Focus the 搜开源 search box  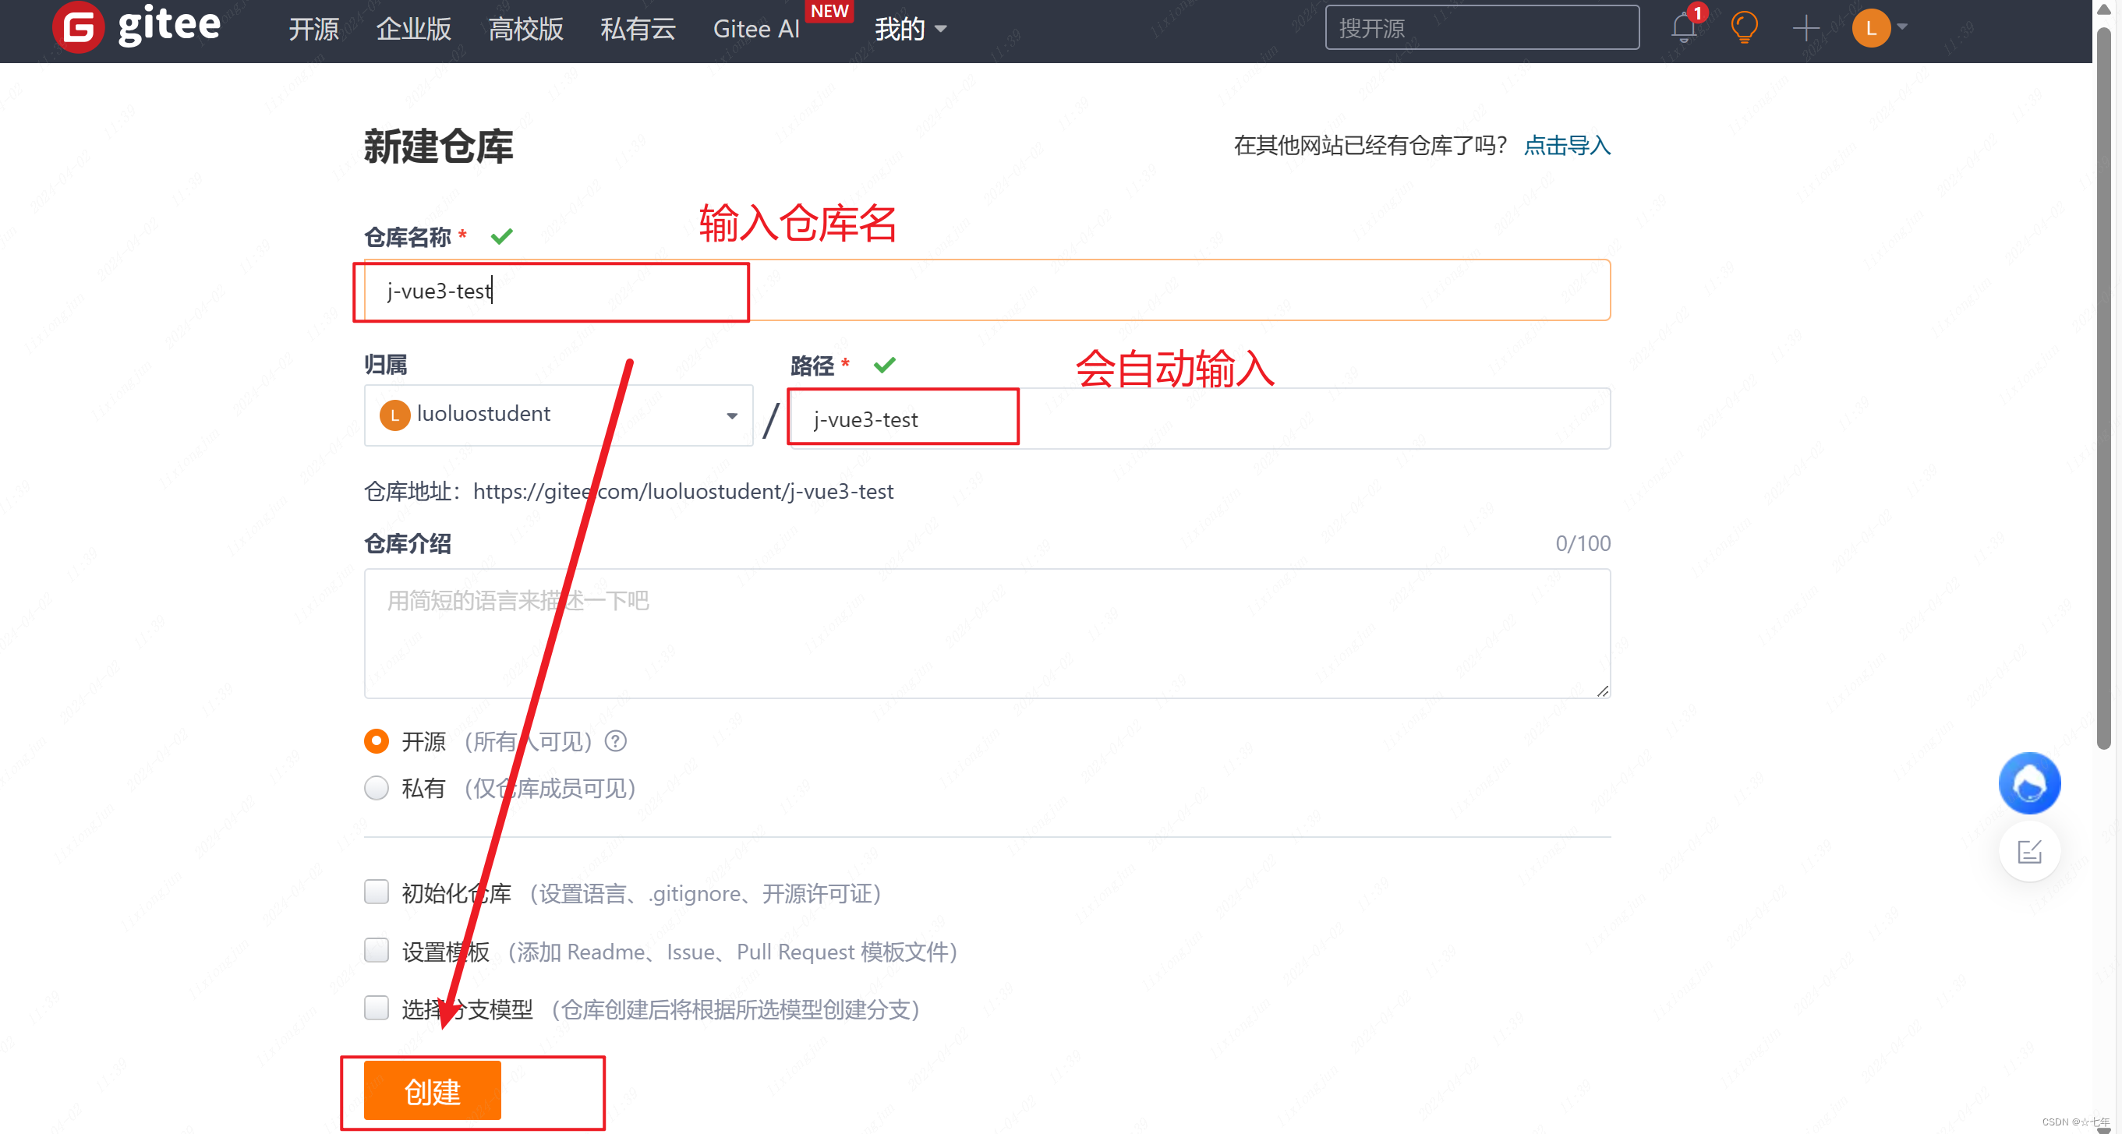click(x=1481, y=28)
